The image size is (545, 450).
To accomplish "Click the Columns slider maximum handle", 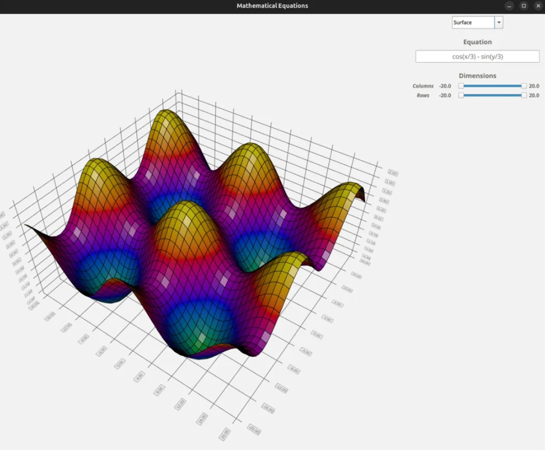I will coord(524,86).
